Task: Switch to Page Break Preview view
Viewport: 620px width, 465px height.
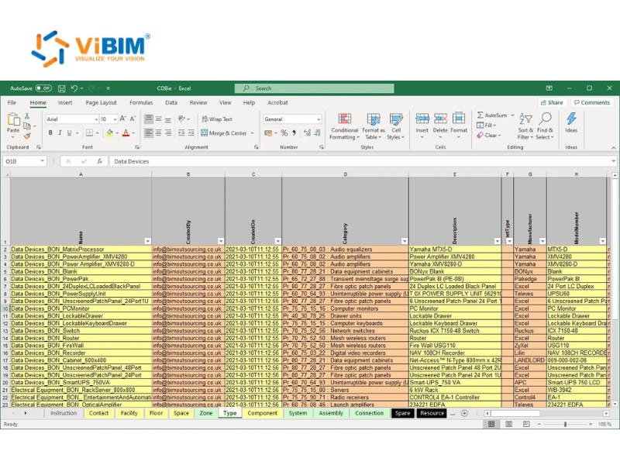Action: pos(526,424)
